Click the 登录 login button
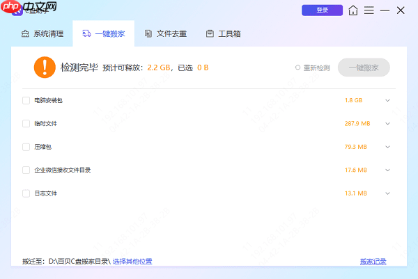Image resolution: width=418 pixels, height=279 pixels. tap(322, 10)
